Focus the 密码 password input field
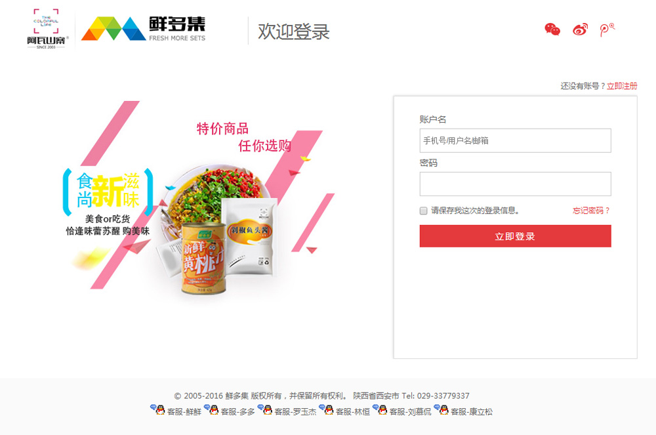Viewport: 656px width, 435px height. coord(515,184)
